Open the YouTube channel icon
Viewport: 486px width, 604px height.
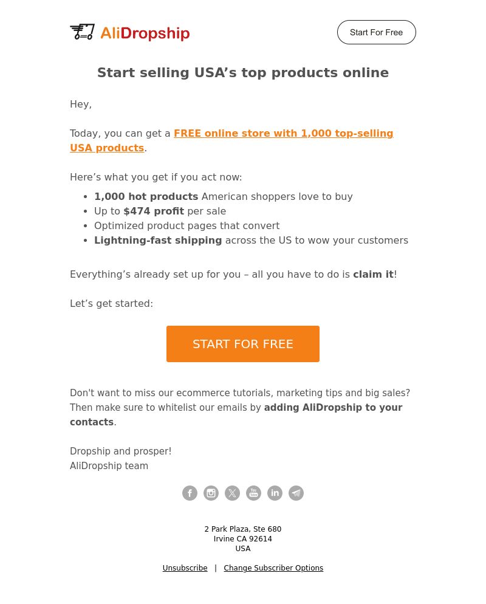tap(253, 493)
